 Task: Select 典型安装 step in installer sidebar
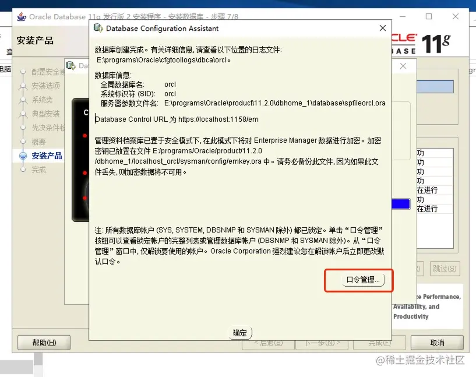pyautogui.click(x=46, y=114)
